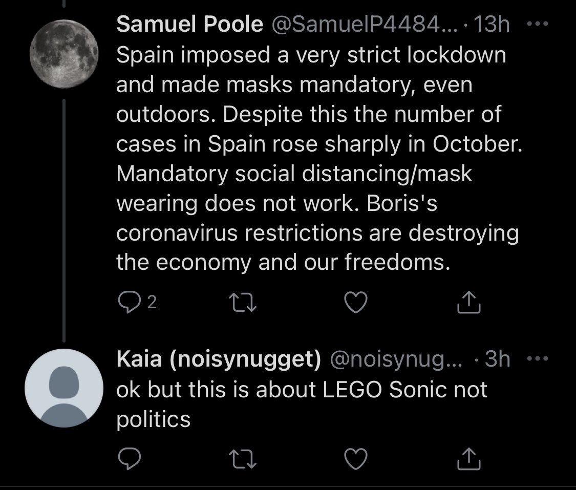The width and height of the screenshot is (576, 490).
Task: Share Kaia's tweet via share icon
Action: coord(468,459)
